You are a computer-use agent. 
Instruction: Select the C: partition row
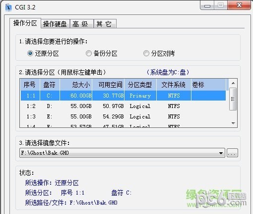(123, 96)
